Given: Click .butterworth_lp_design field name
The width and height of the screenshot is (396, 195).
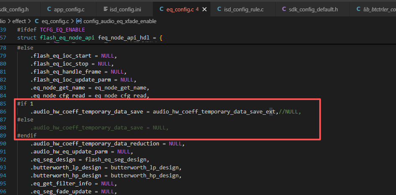Looking at the screenshot, I should (x=66, y=168).
